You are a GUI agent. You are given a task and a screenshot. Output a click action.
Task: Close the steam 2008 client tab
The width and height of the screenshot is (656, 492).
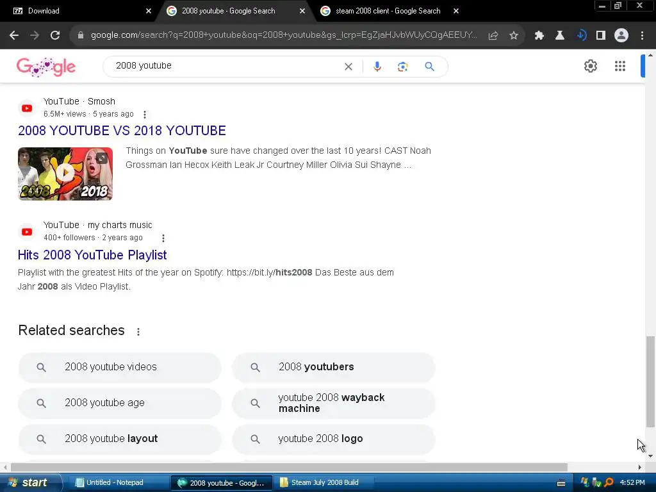(456, 11)
